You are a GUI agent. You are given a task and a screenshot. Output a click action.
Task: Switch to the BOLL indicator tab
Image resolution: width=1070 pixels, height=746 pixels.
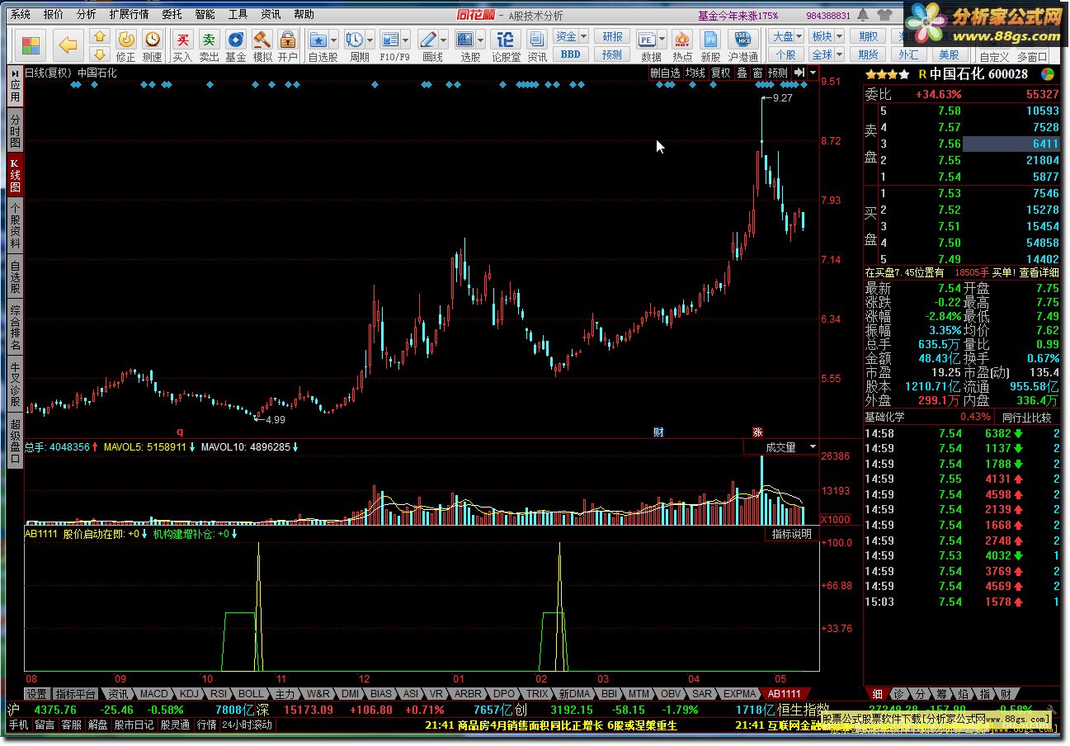point(251,694)
